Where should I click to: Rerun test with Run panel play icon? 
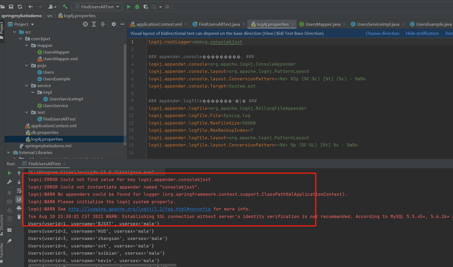(9, 173)
